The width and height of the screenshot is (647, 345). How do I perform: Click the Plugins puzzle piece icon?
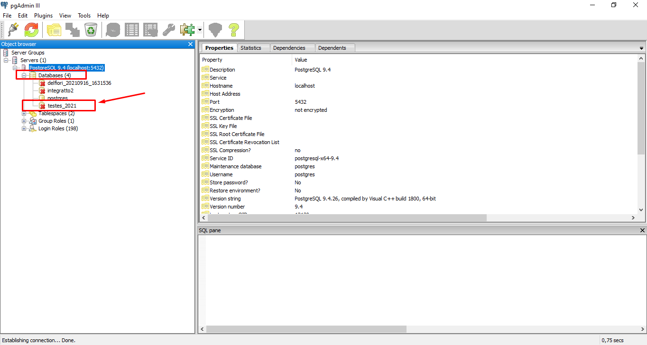coord(187,30)
